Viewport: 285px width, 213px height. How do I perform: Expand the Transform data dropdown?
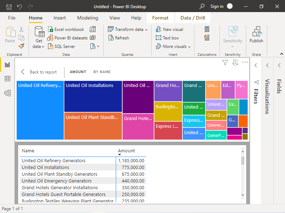click(146, 30)
